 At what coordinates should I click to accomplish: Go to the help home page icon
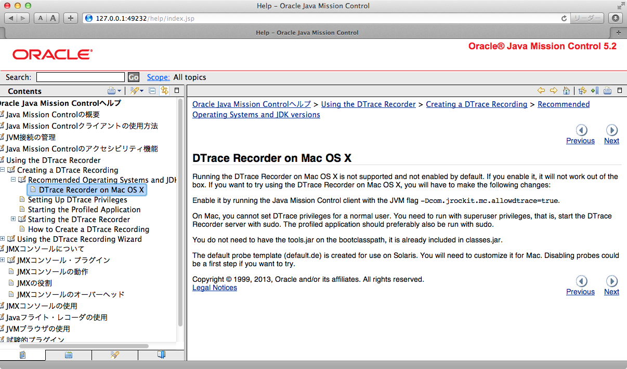[567, 91]
